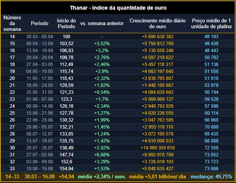Select week number 17 cell
This screenshot has height=183, width=236.
(12, 58)
